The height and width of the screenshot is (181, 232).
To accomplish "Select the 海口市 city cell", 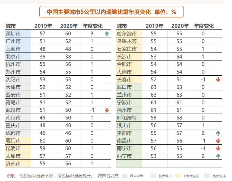I will (x=129, y=87).
